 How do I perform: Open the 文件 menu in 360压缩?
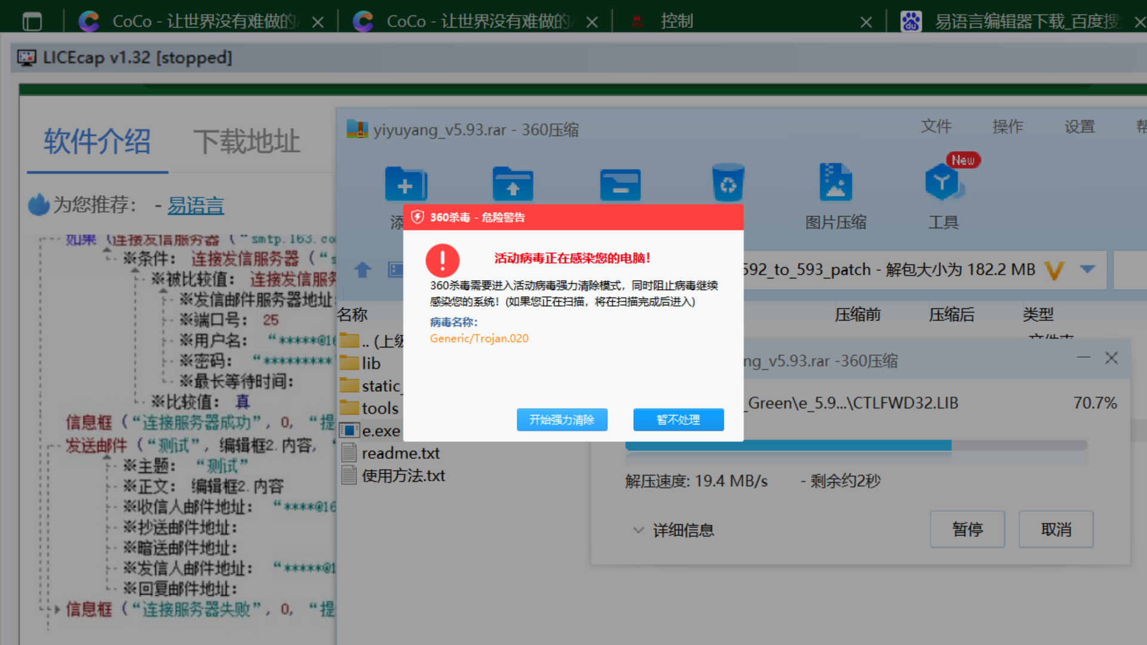click(936, 127)
